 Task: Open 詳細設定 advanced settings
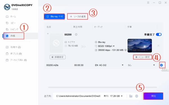57,57
